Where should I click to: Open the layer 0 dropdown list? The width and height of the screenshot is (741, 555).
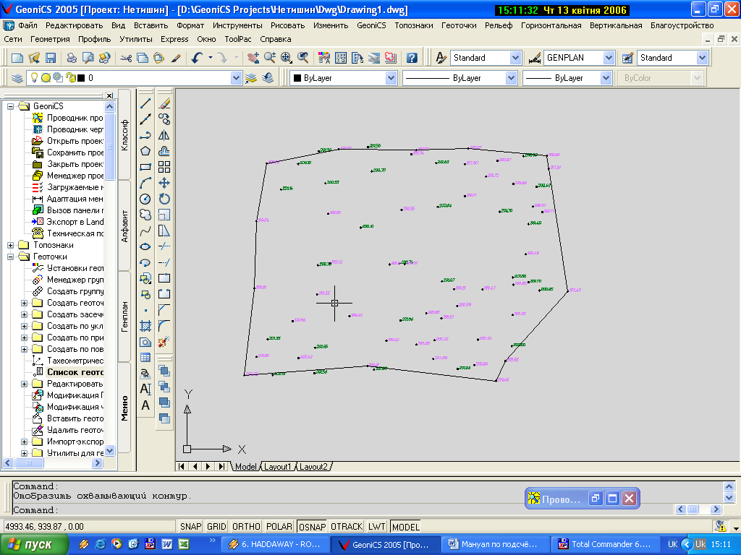(x=237, y=78)
